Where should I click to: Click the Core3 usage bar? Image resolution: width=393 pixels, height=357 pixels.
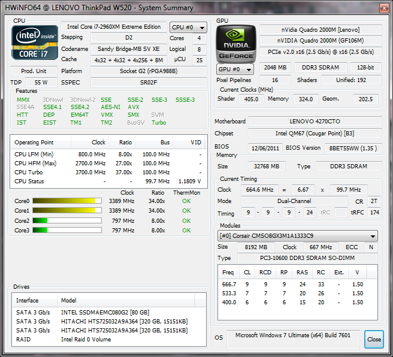[67, 230]
